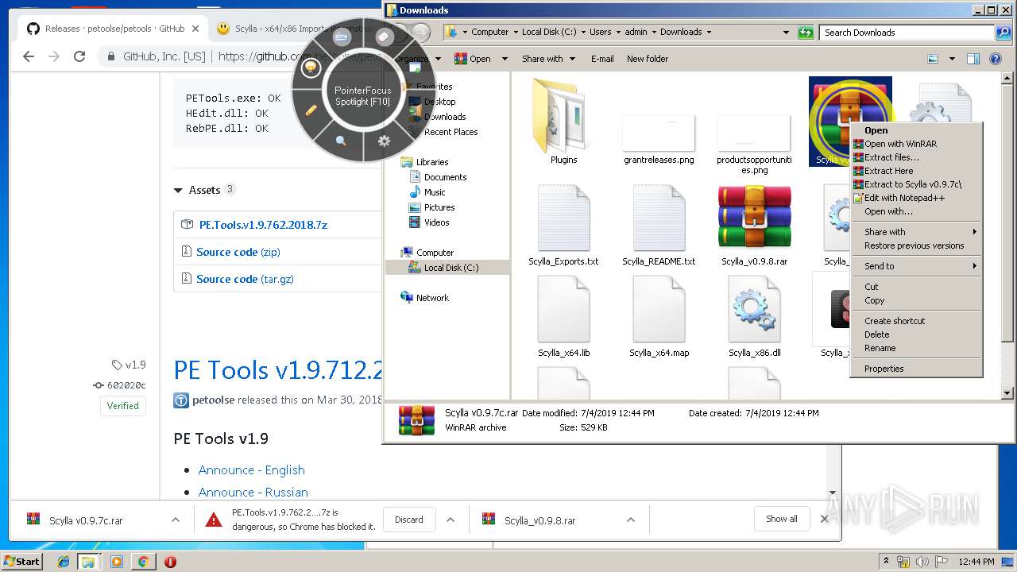Select the PointerFocus Spotlight bulb icon
This screenshot has height=572, width=1017.
point(311,68)
